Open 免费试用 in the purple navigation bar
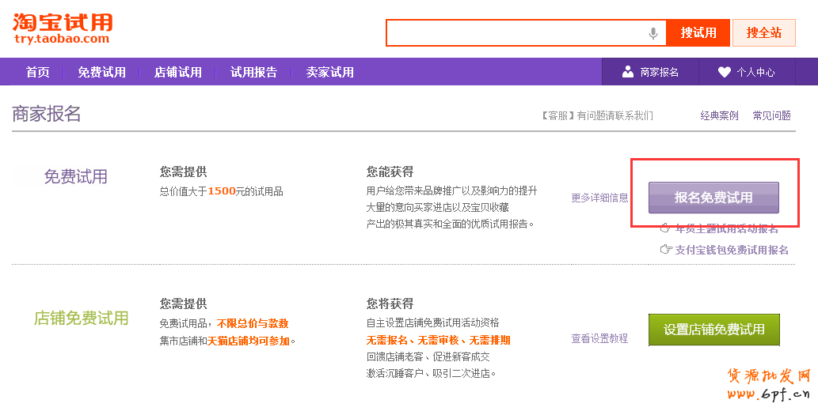Image resolution: width=818 pixels, height=411 pixels. click(x=101, y=72)
